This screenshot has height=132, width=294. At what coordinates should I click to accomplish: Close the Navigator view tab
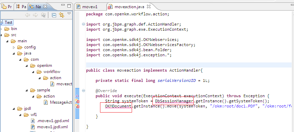tap(45, 6)
